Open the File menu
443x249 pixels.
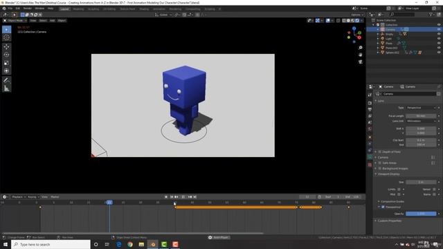(10, 8)
